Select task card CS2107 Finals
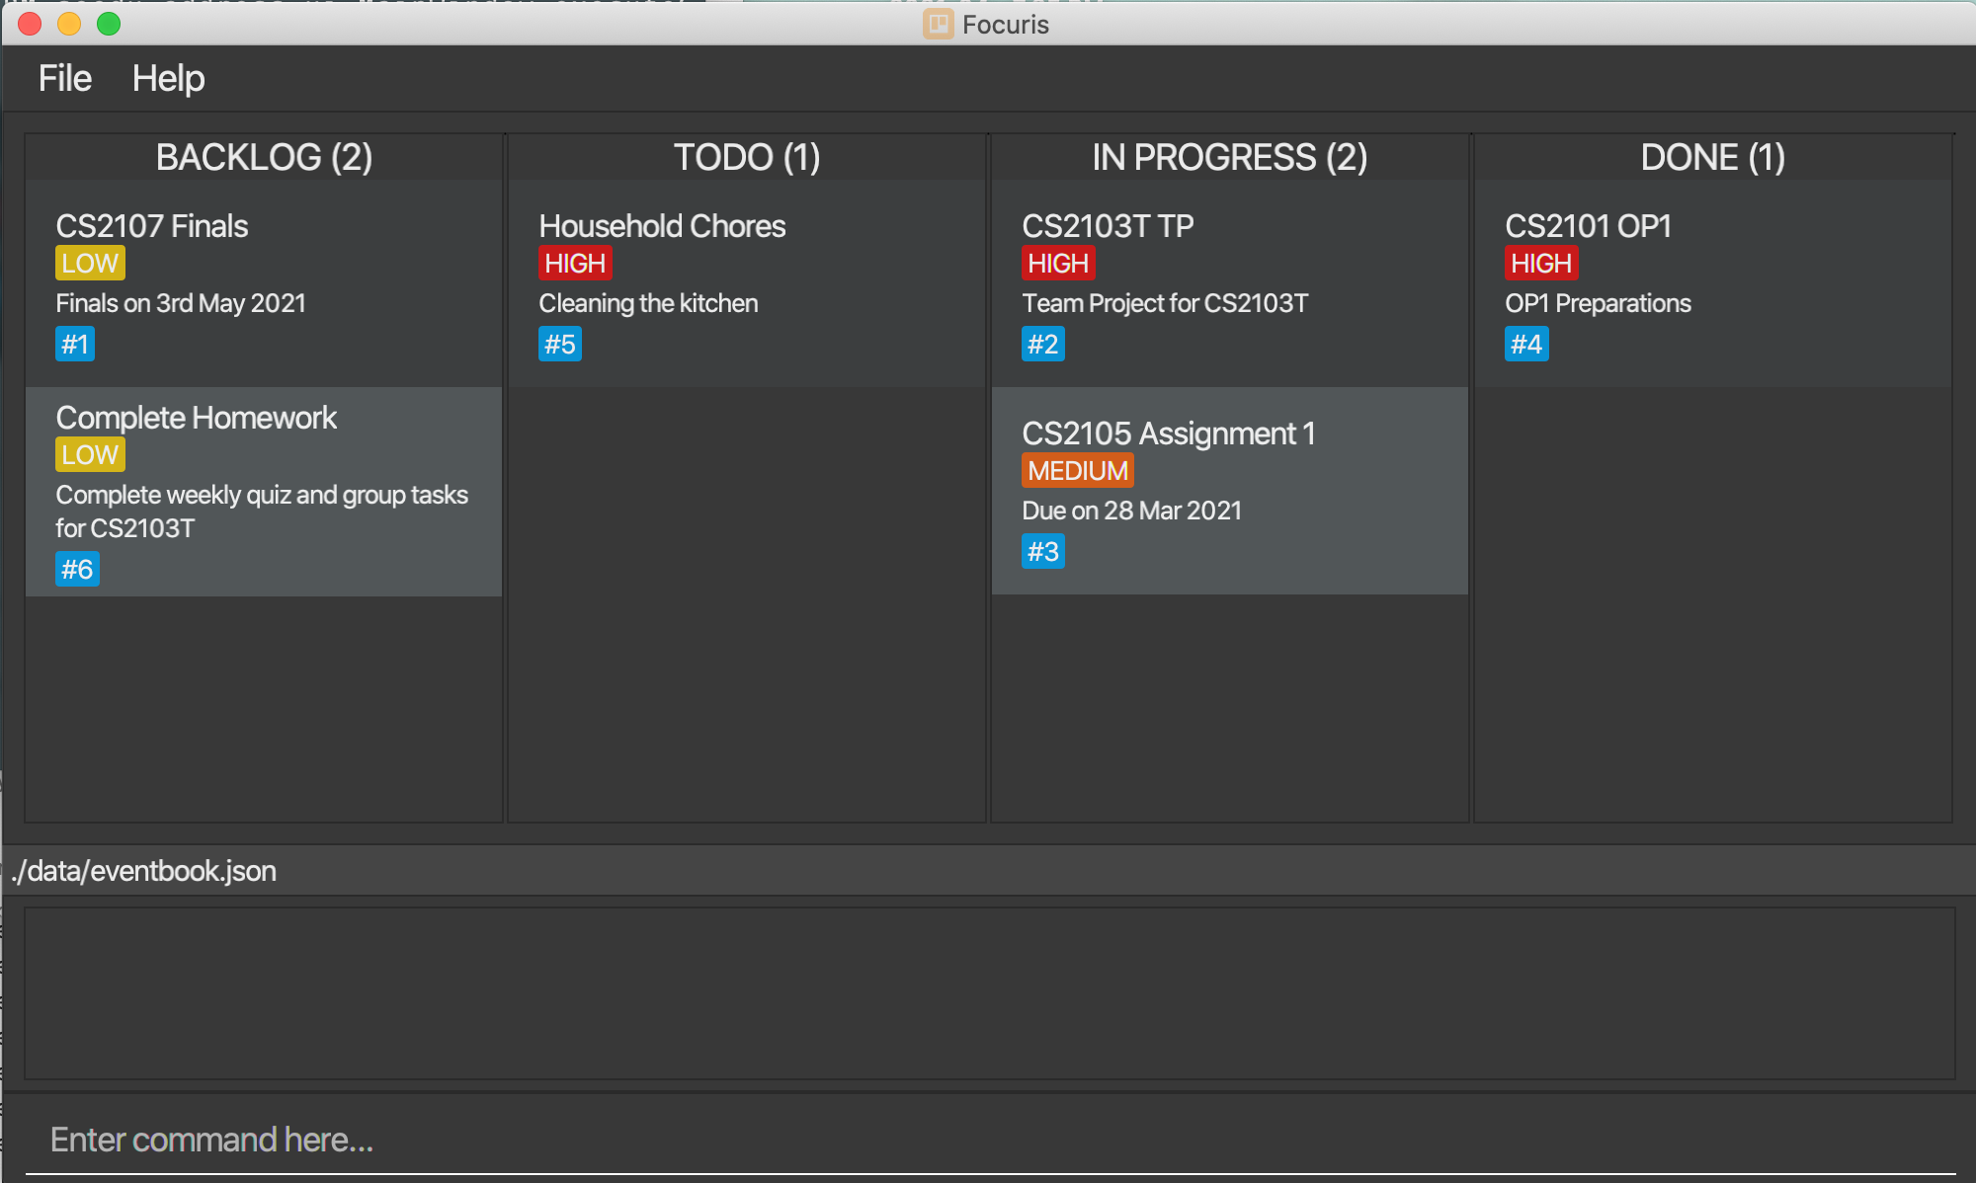This screenshot has width=1976, height=1183. point(266,281)
